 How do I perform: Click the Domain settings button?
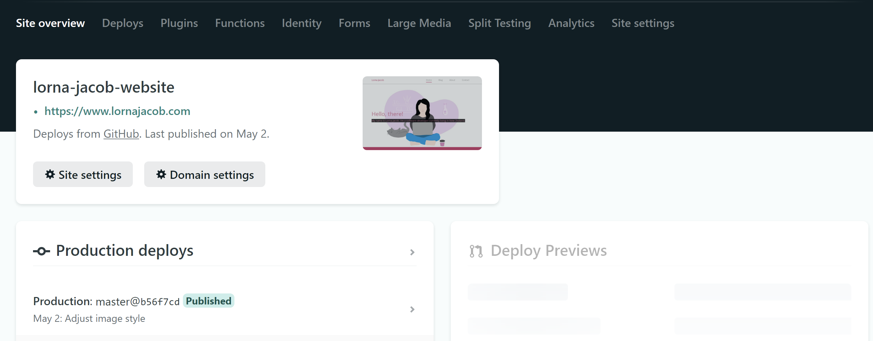point(205,174)
